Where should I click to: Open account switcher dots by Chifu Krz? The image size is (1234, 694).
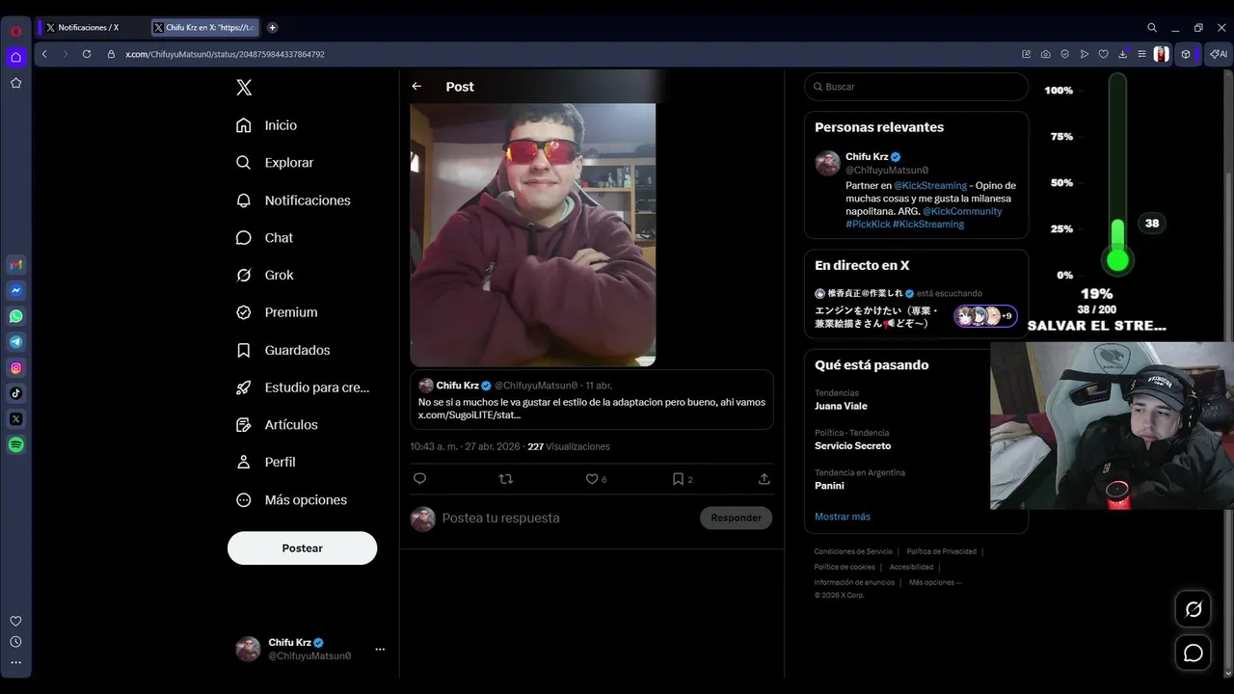point(380,649)
